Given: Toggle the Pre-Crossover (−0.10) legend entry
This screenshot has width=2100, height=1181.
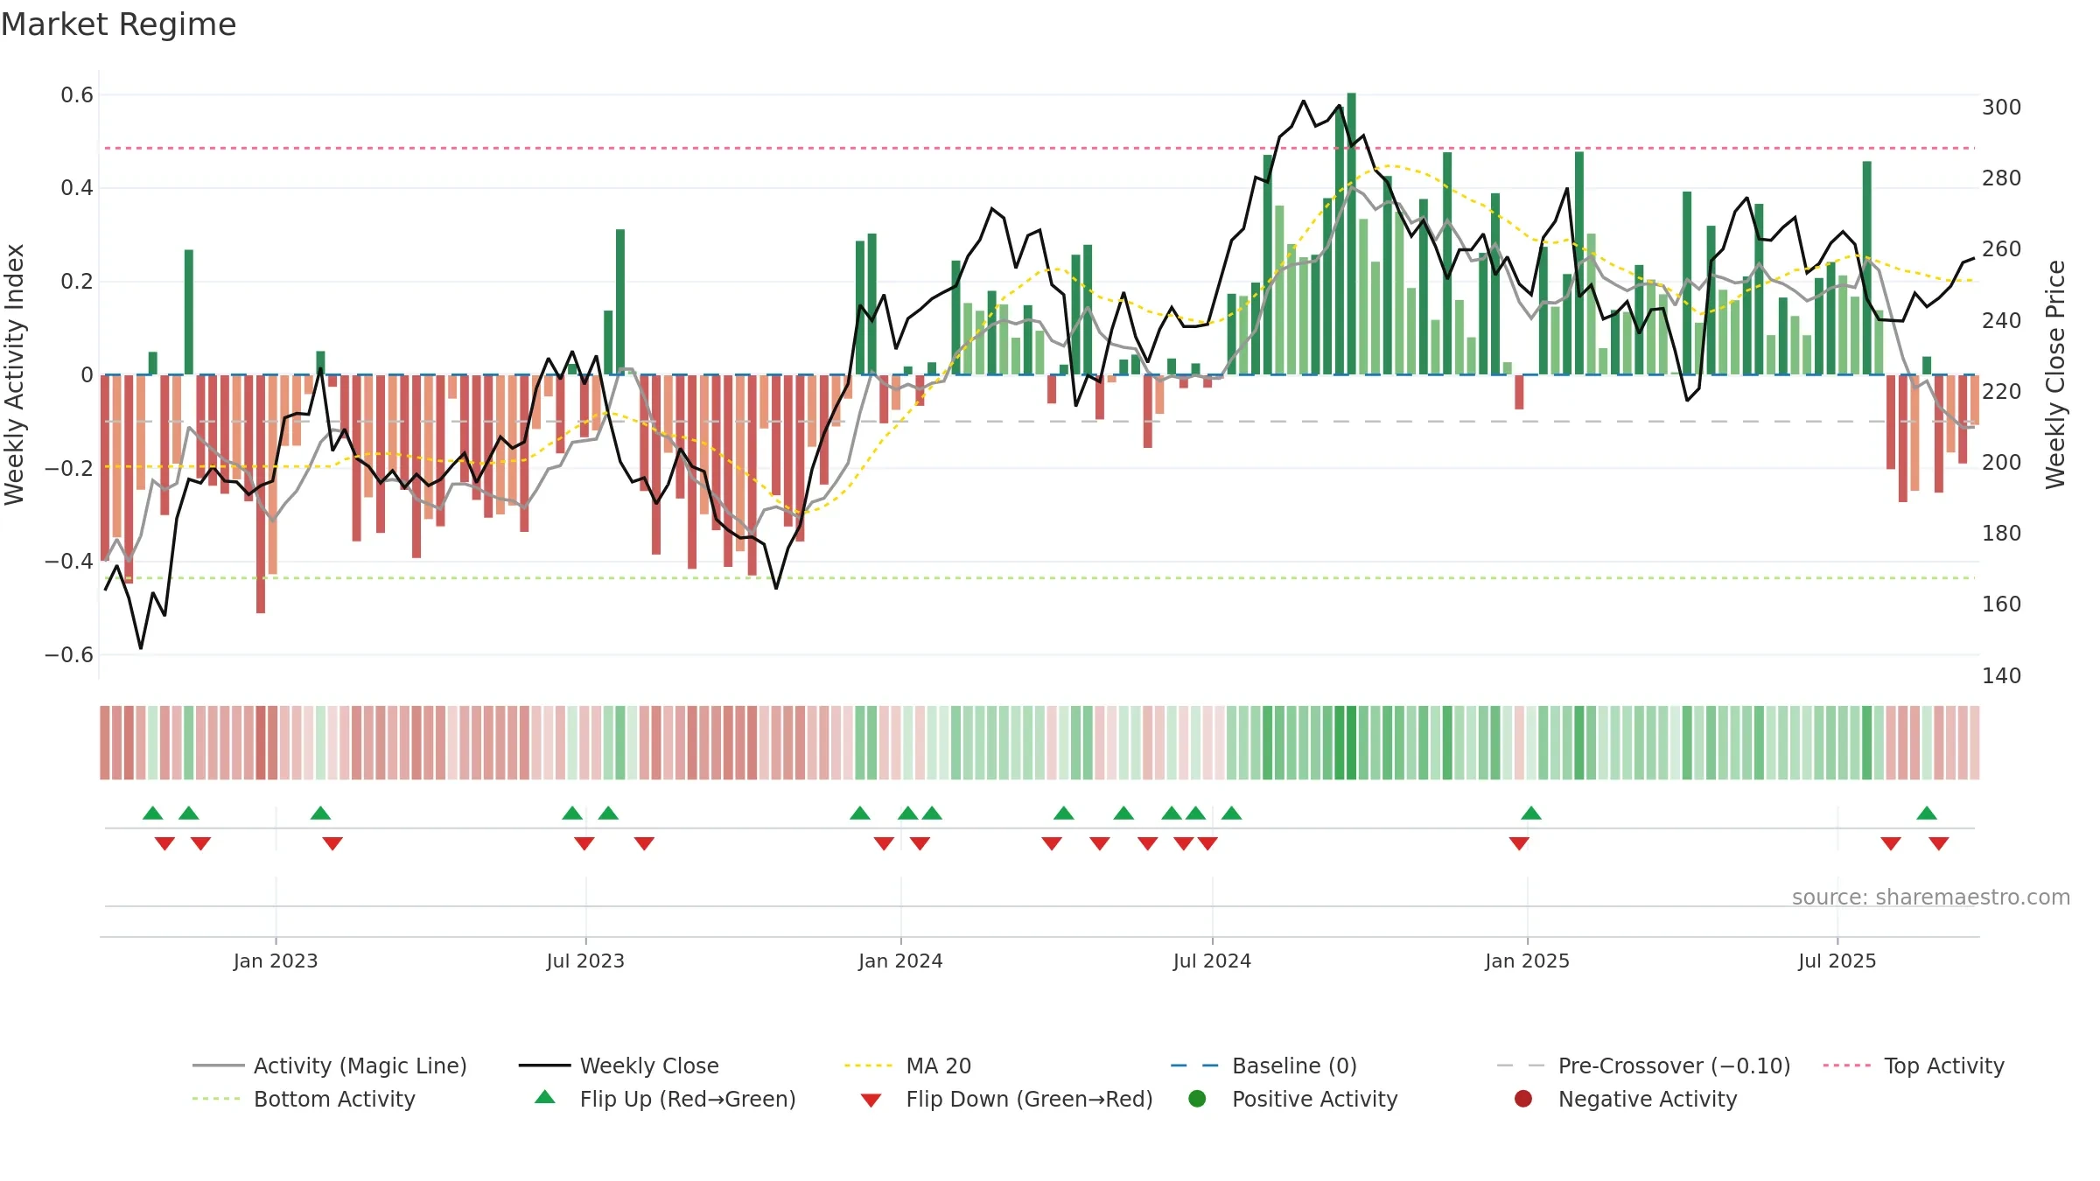Looking at the screenshot, I should 1643,1066.
